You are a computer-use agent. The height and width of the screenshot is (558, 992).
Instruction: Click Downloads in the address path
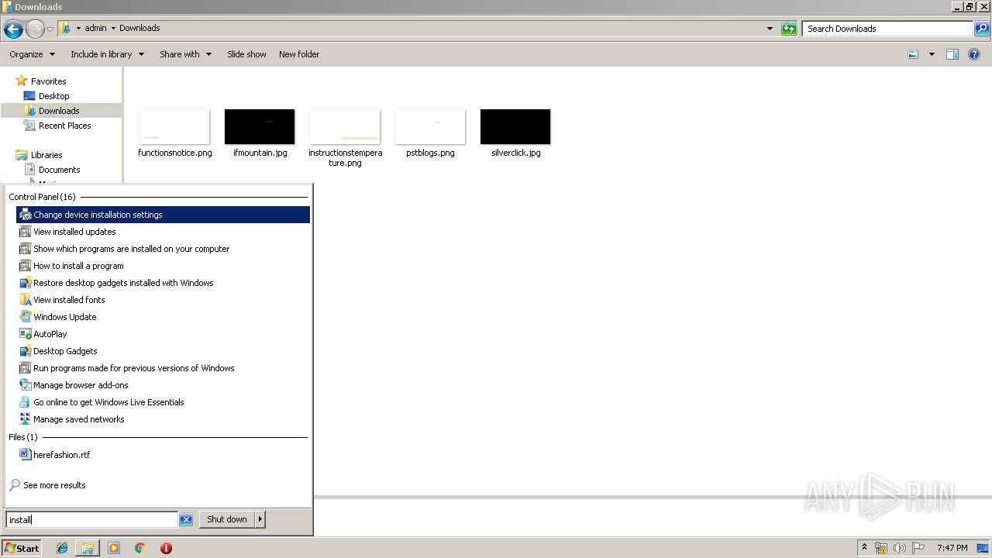click(x=139, y=28)
